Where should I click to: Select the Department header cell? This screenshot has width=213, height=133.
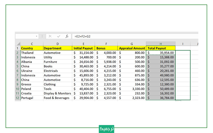[57, 48]
